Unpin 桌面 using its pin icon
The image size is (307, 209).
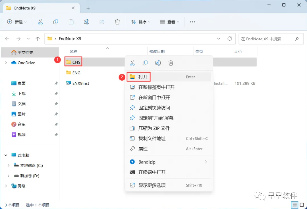[56, 83]
